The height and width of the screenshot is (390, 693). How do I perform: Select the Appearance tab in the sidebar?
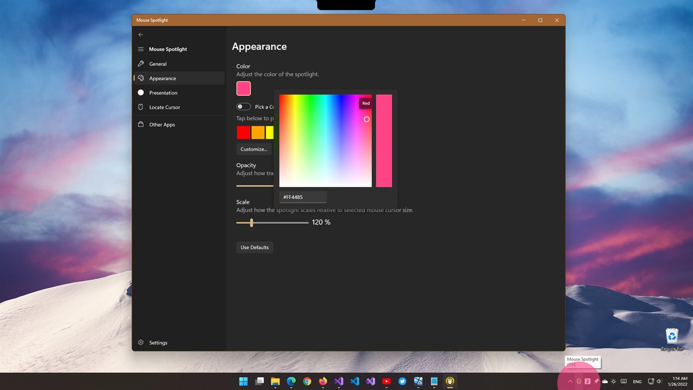pyautogui.click(x=162, y=78)
